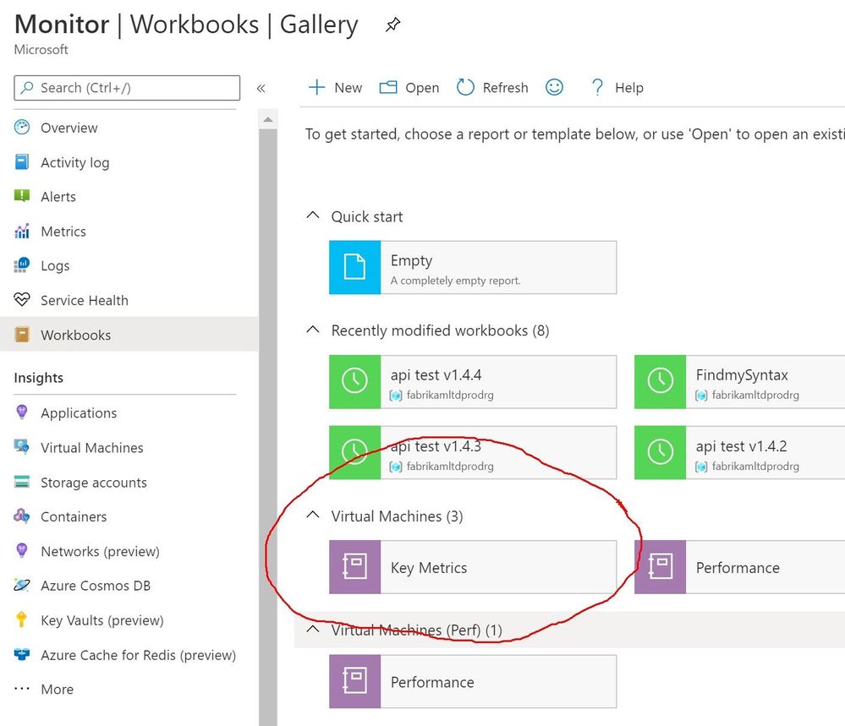Click the blue Empty report page icon

tap(354, 267)
